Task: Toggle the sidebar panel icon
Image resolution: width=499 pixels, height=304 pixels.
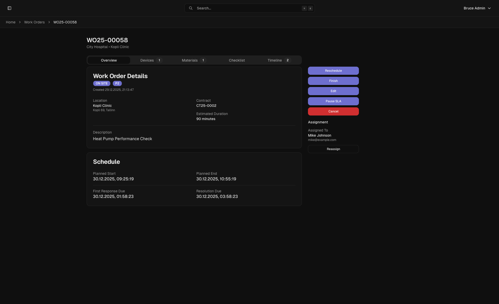Action: (x=9, y=8)
